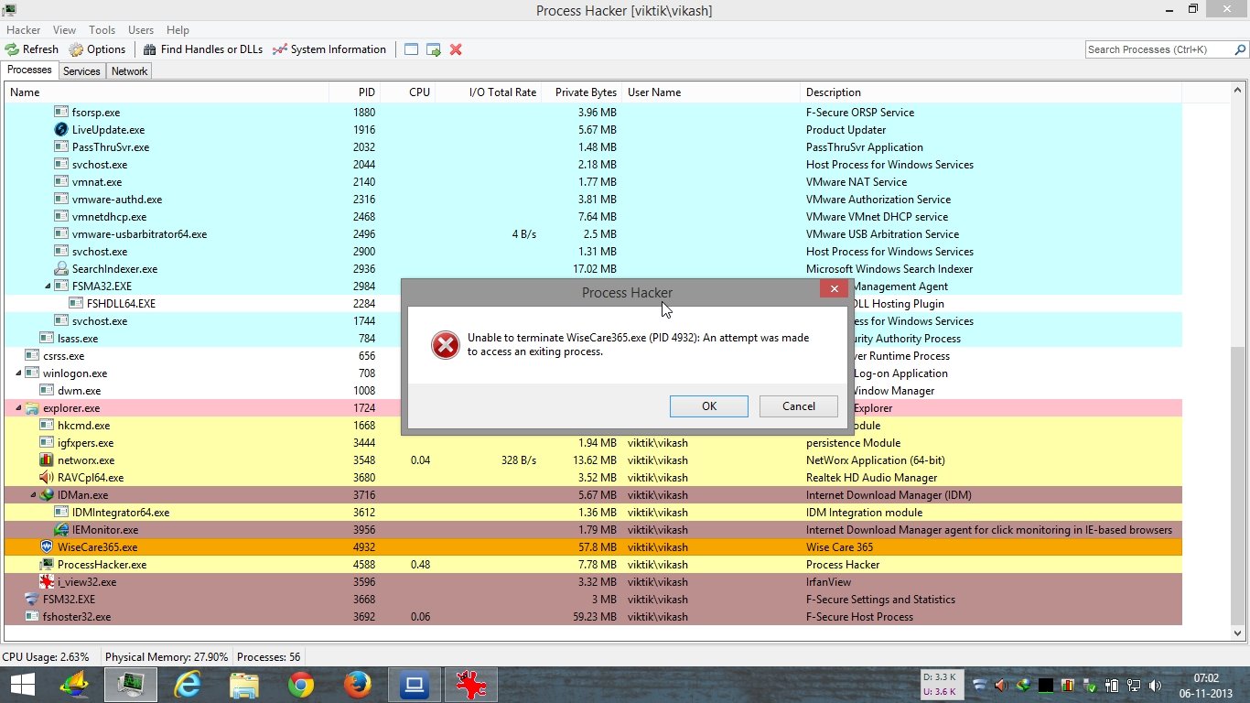Image resolution: width=1250 pixels, height=703 pixels.
Task: Close the Process Hacker error dialog
Action: tap(834, 289)
